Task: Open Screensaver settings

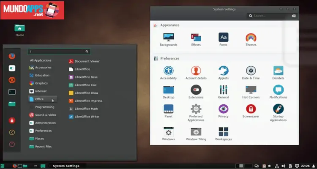Action: pyautogui.click(x=251, y=111)
